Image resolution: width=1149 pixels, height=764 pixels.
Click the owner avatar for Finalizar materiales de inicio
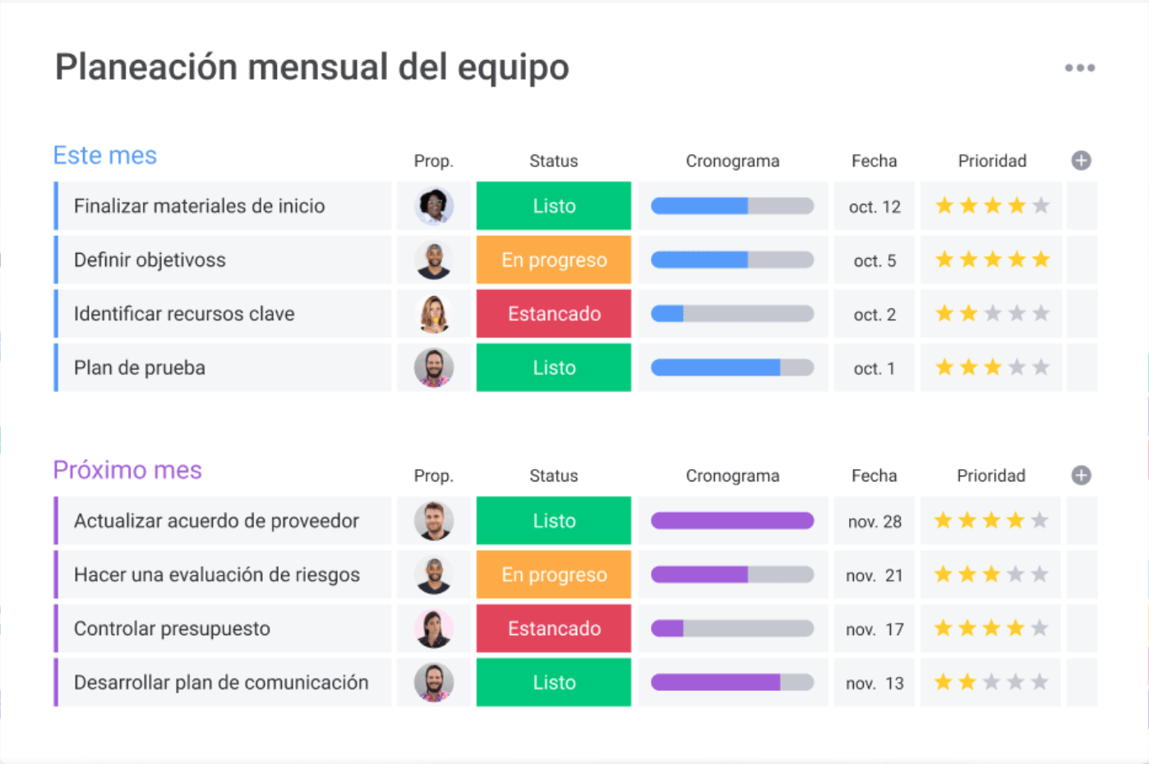pos(434,205)
